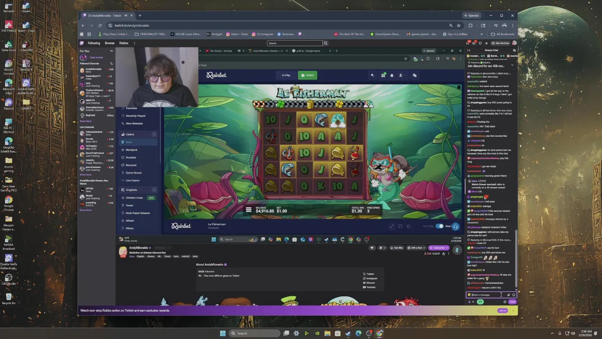Click Show More under Live Channels
The image size is (602, 339).
tap(86, 175)
